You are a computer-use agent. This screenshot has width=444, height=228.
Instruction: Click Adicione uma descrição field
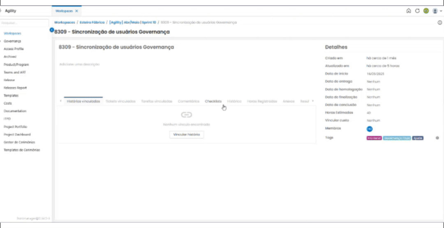(x=79, y=64)
